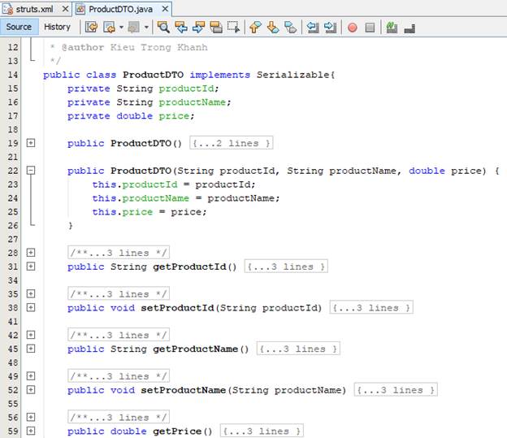The height and width of the screenshot is (438, 507).
Task: Click the Comment lines toolbar icon
Action: point(392,27)
